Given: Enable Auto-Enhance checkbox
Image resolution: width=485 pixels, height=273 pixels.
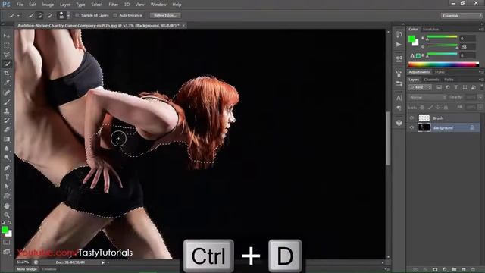Looking at the screenshot, I should coord(115,15).
